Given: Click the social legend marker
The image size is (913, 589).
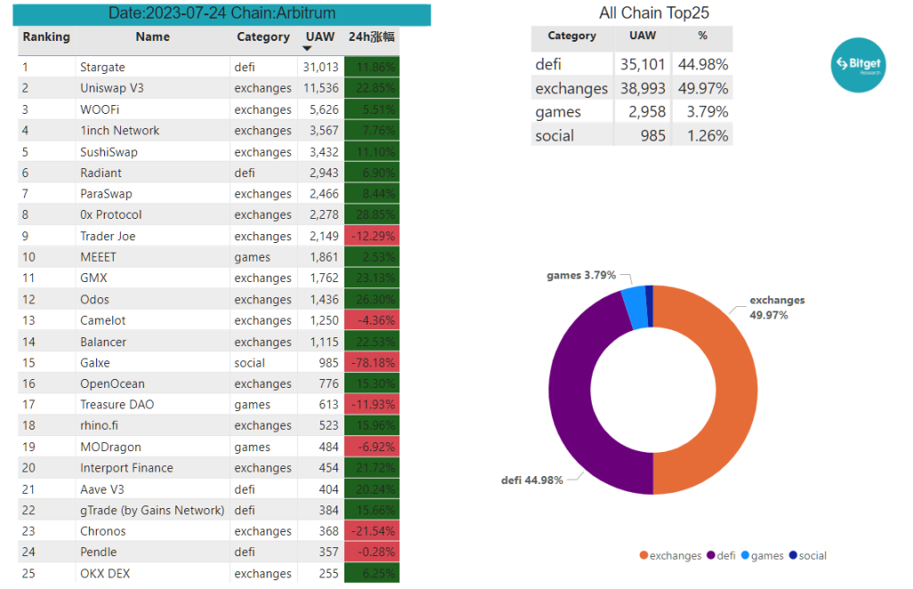Looking at the screenshot, I should [x=793, y=555].
